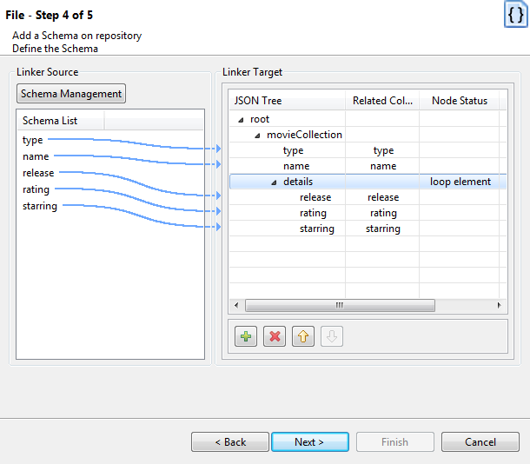The height and width of the screenshot is (464, 530).
Task: Click the scrollbar right arrow
Action: point(499,305)
